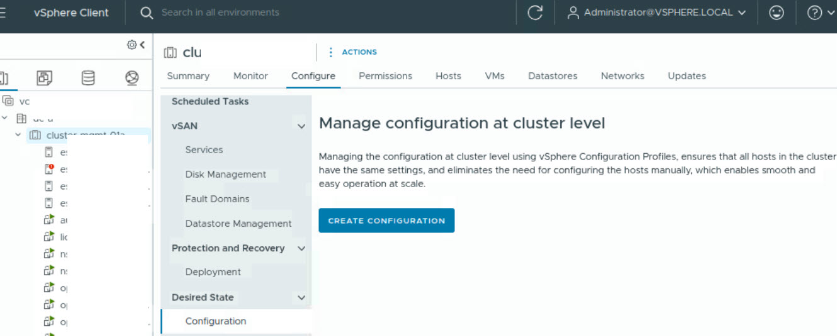Open the Help dropdown arrow
Image resolution: width=837 pixels, height=336 pixels.
click(x=829, y=13)
